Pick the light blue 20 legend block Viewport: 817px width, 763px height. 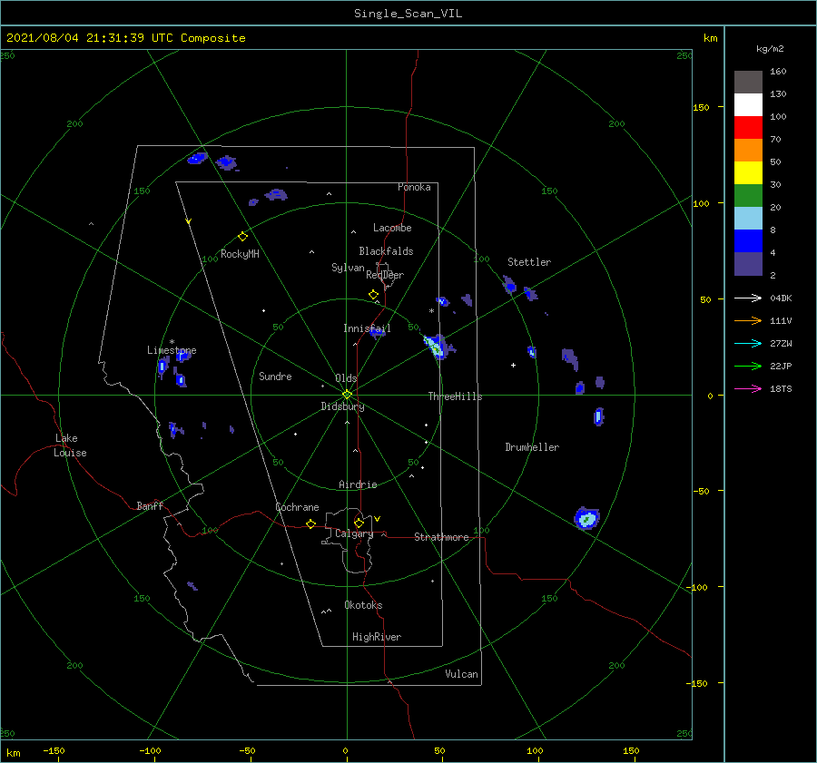click(x=748, y=219)
